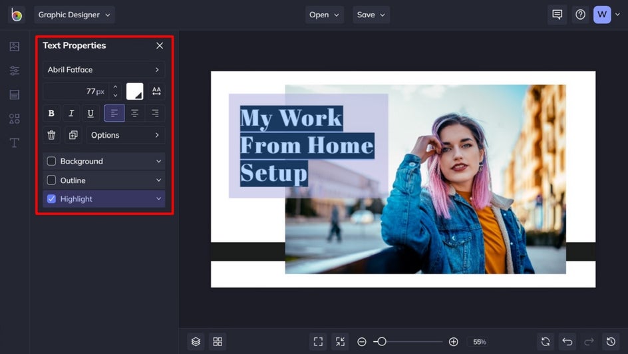The image size is (628, 354).
Task: Delete text layer with trash icon
Action: point(51,135)
